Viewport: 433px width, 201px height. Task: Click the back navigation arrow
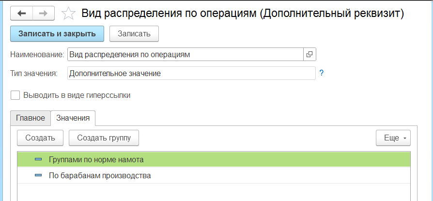click(x=21, y=14)
